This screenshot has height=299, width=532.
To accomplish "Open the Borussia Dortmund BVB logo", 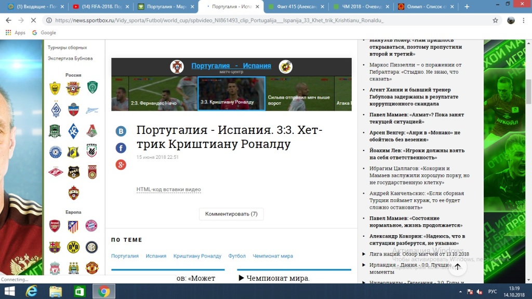I will (x=73, y=247).
